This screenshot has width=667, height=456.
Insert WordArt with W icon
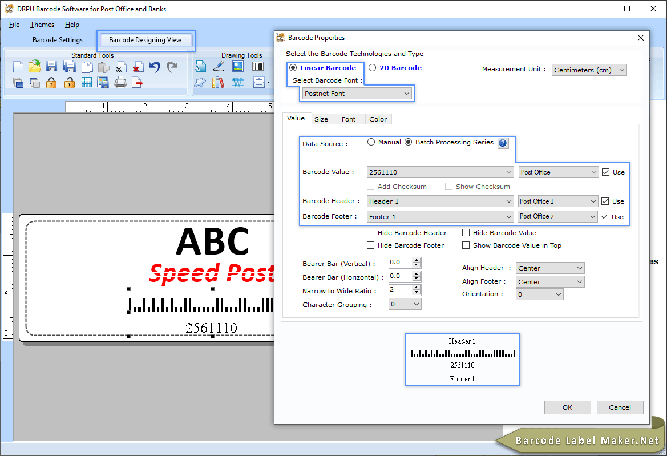point(238,83)
